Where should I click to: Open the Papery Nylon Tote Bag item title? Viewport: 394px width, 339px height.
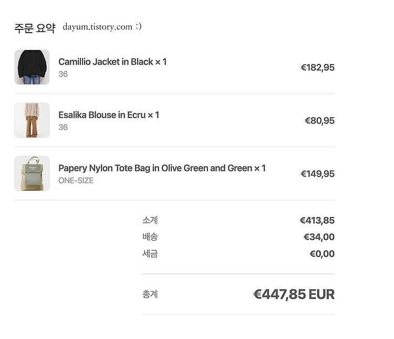(162, 168)
